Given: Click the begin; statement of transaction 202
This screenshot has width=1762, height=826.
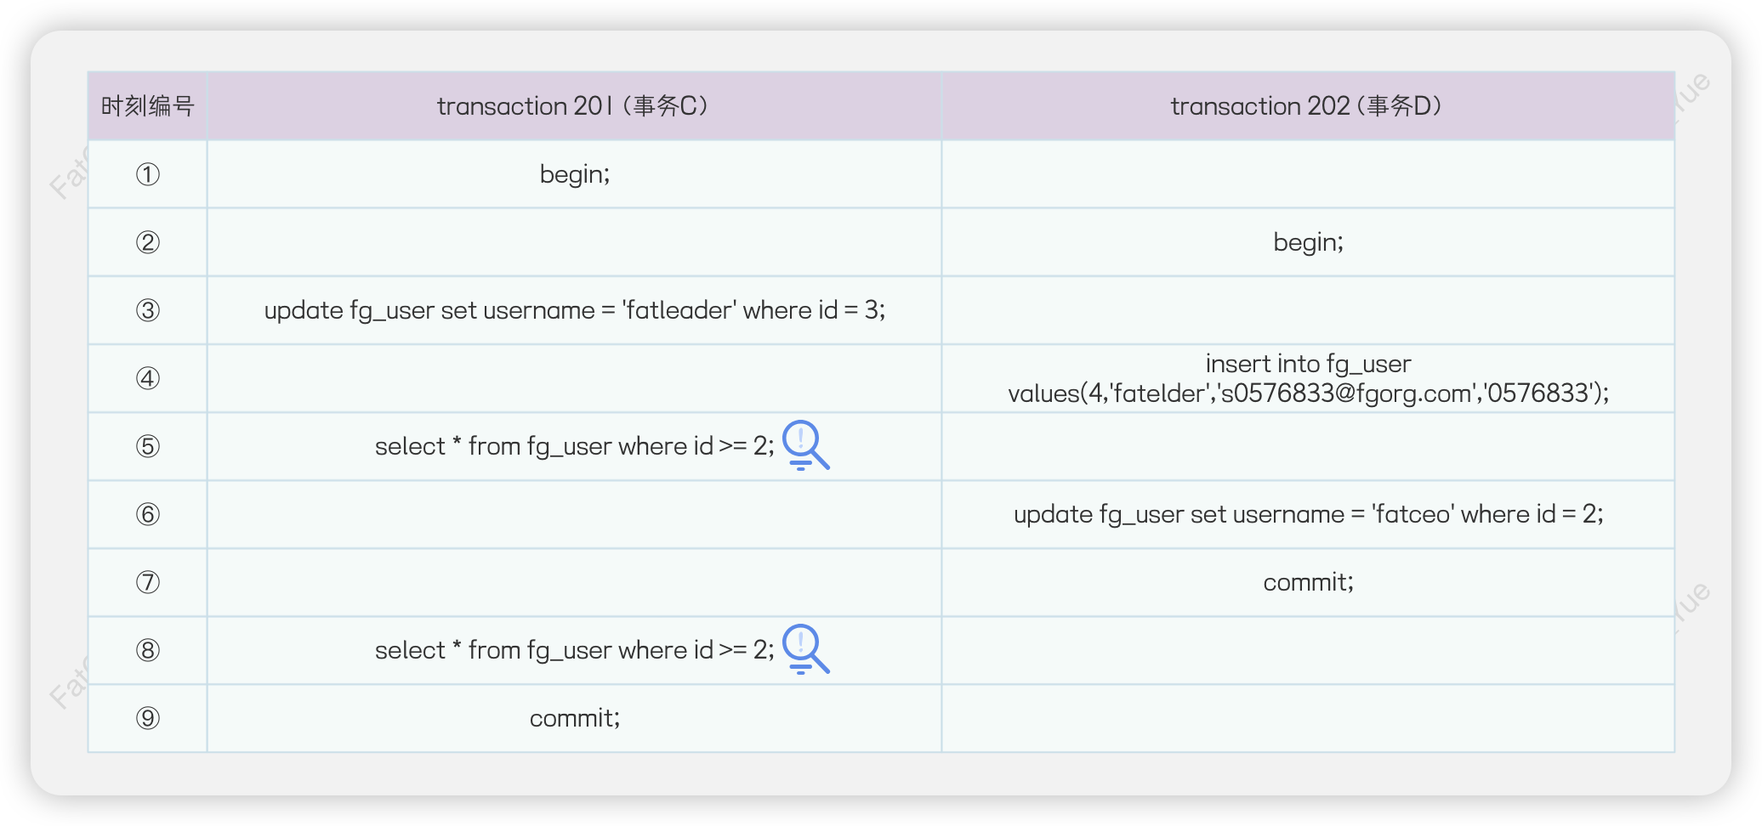Looking at the screenshot, I should [x=1308, y=242].
